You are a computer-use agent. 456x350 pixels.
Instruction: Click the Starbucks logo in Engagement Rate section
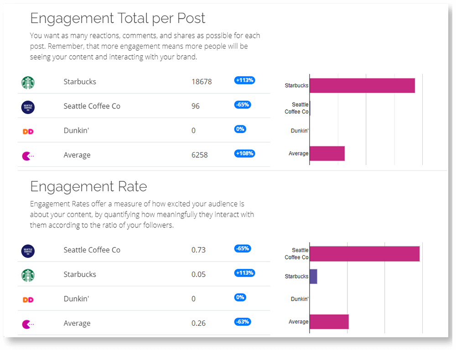tap(28, 275)
